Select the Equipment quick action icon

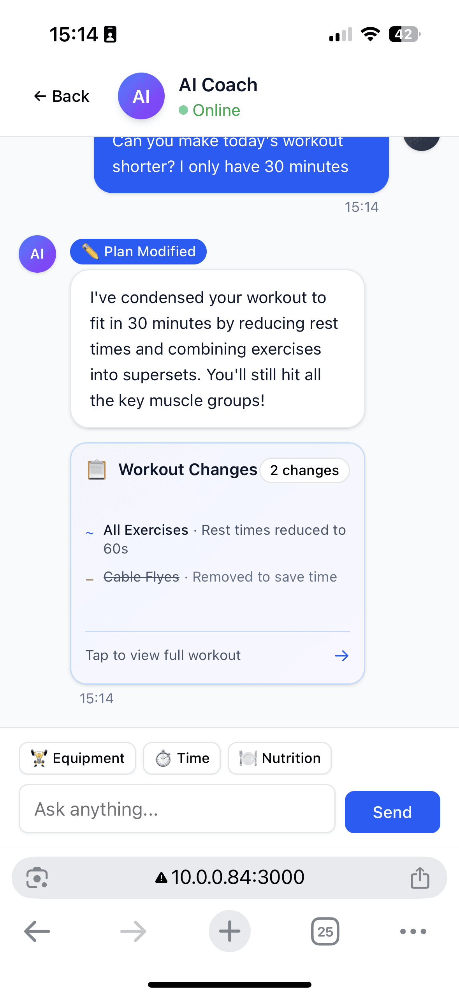[x=39, y=758]
